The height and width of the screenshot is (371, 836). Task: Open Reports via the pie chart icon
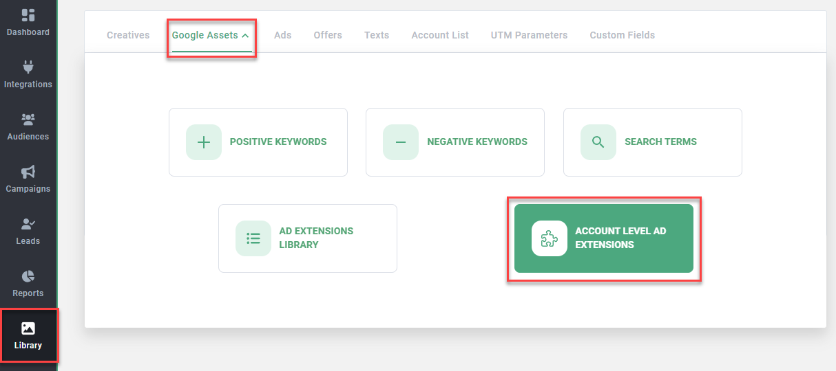tap(28, 276)
